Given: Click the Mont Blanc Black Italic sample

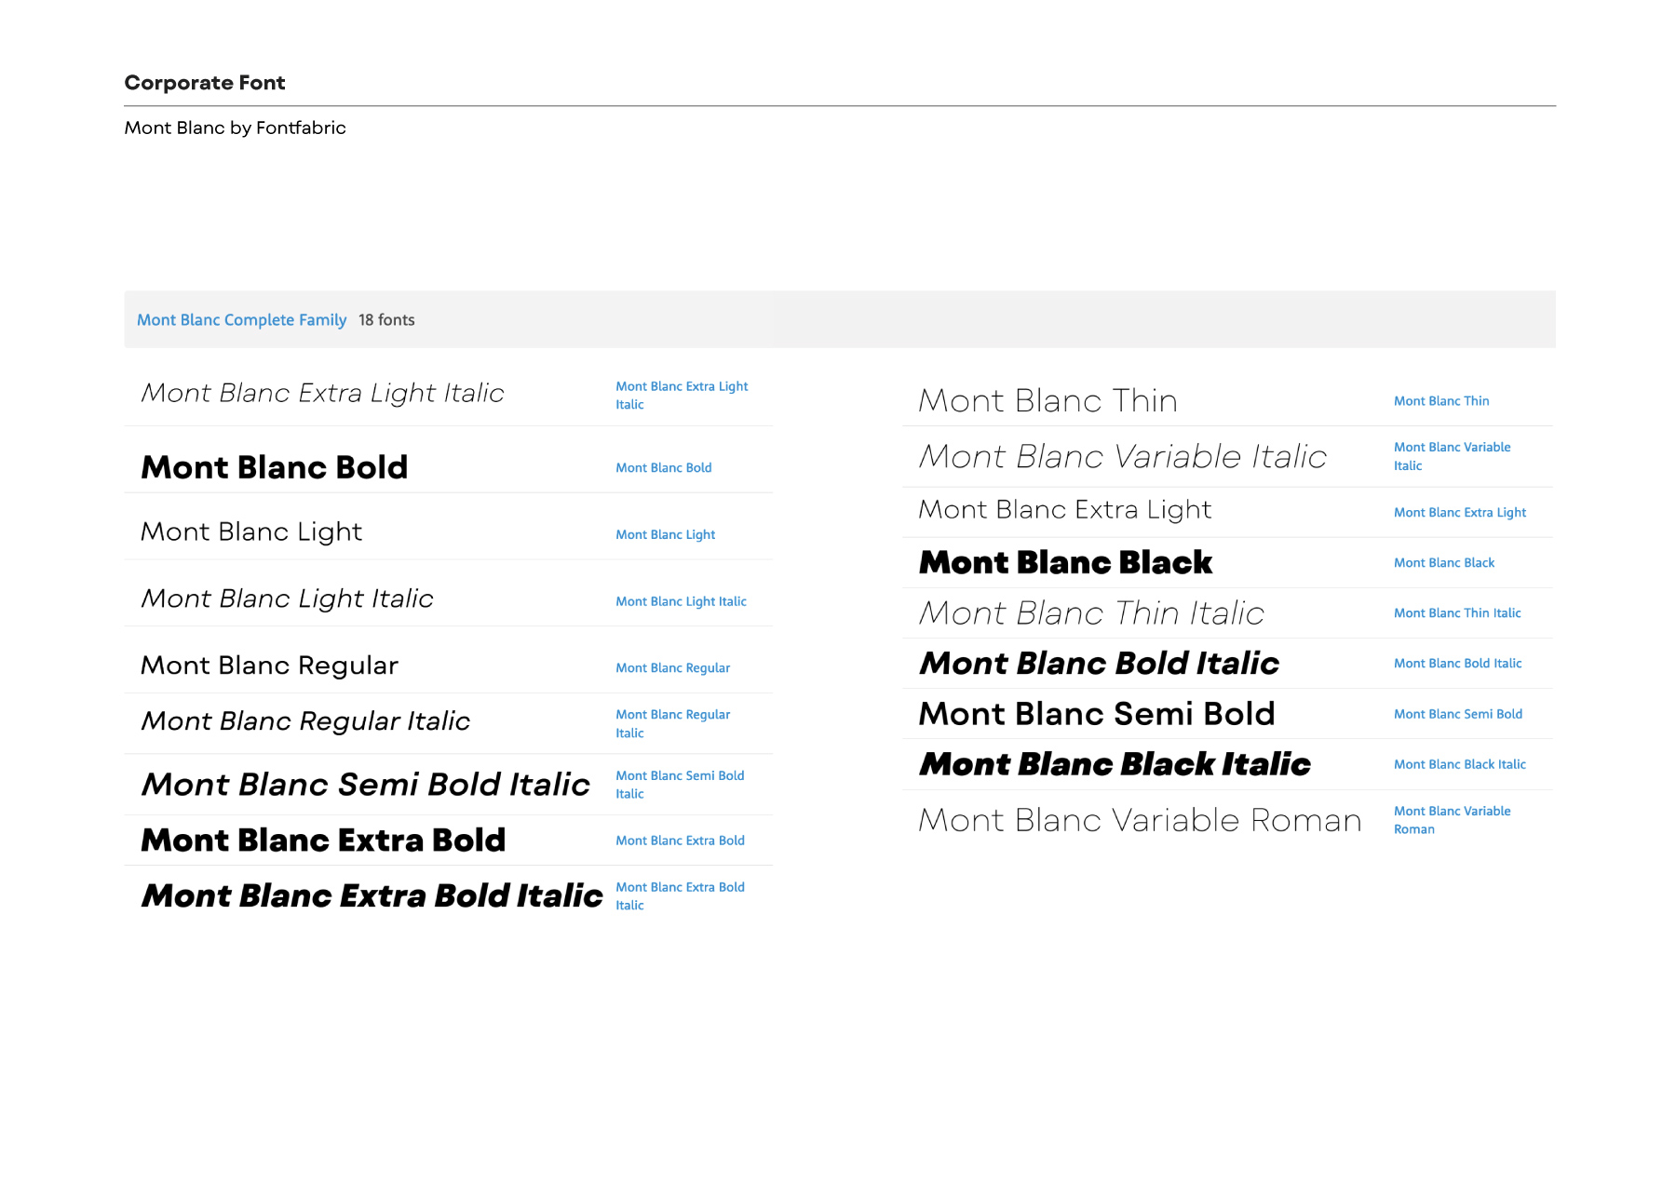Looking at the screenshot, I should pos(1115,765).
